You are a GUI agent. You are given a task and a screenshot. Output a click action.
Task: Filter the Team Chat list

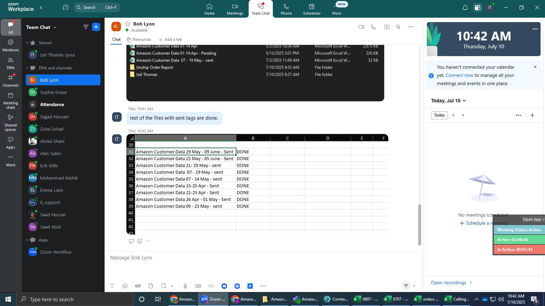(x=86, y=27)
